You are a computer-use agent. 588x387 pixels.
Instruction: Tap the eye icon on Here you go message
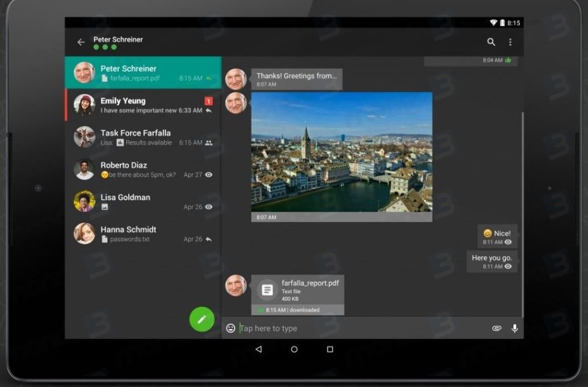point(508,266)
